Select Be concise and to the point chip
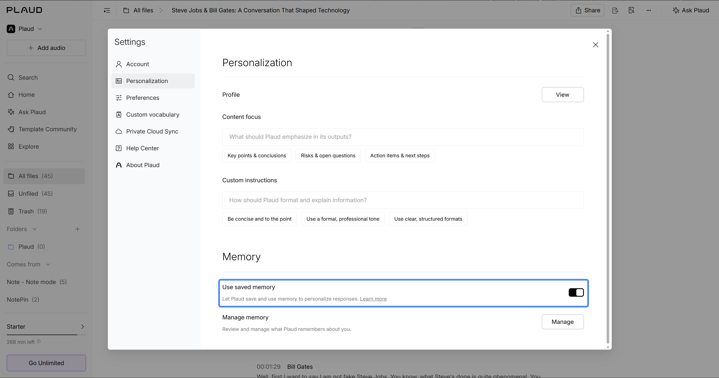Image resolution: width=719 pixels, height=378 pixels. point(260,219)
